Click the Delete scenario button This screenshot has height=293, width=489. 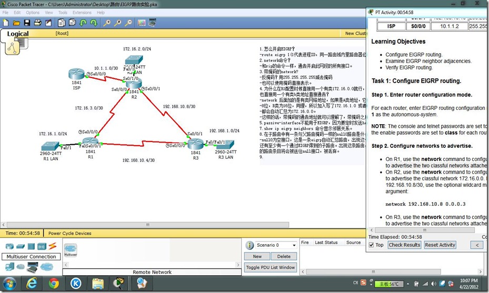point(284,257)
